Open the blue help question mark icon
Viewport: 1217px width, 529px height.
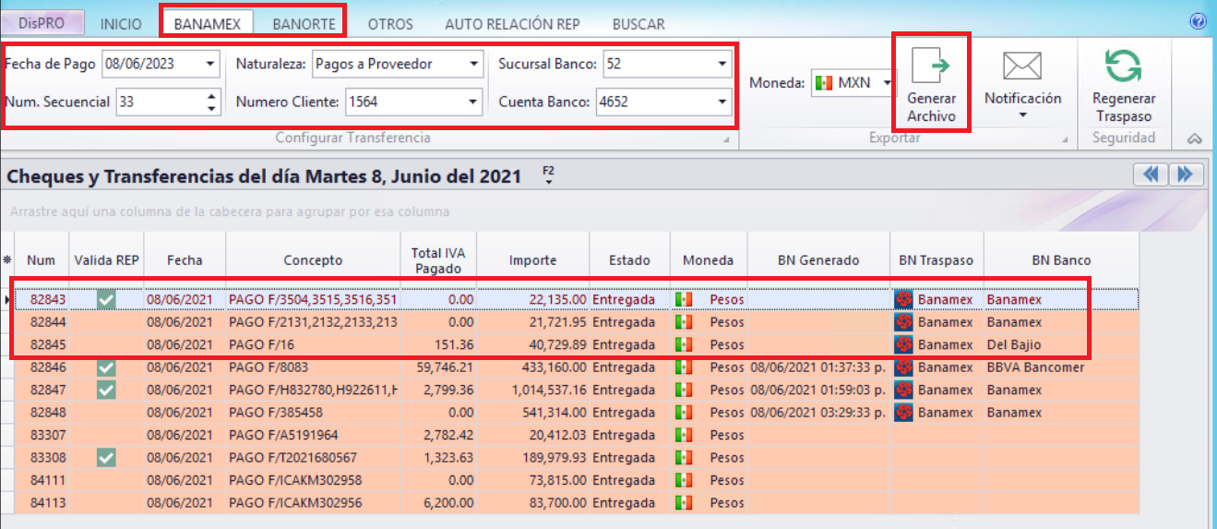[x=1199, y=21]
